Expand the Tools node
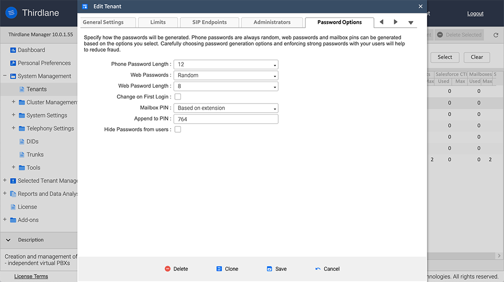Viewport: 504px width, 282px height. [14, 167]
